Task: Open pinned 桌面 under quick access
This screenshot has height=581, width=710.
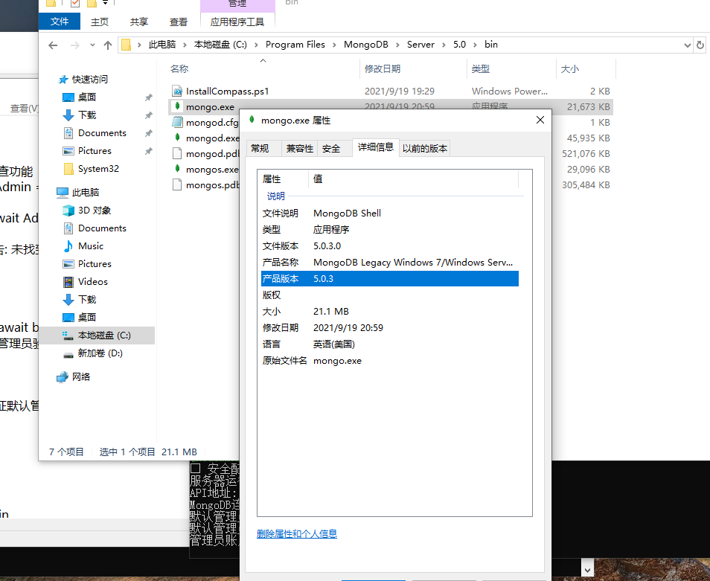Action: (x=87, y=97)
